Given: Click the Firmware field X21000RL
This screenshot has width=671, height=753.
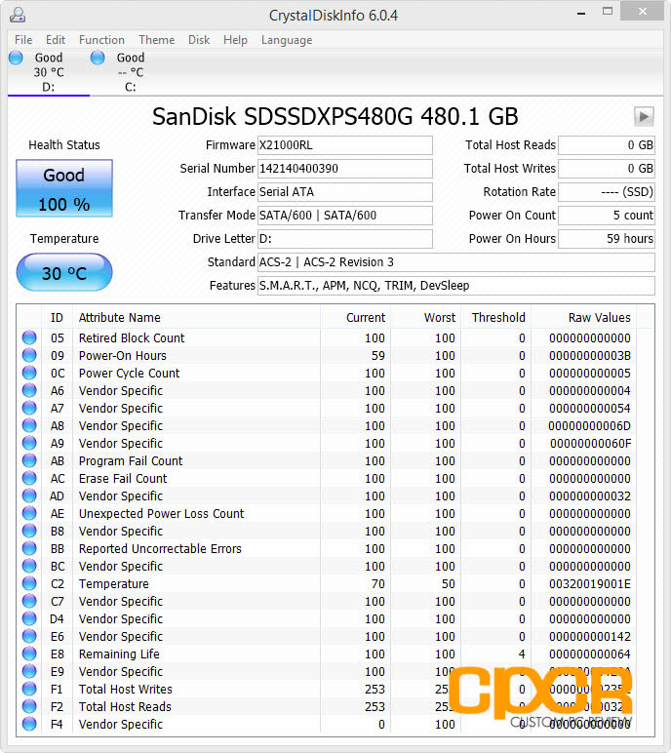Looking at the screenshot, I should [x=345, y=145].
